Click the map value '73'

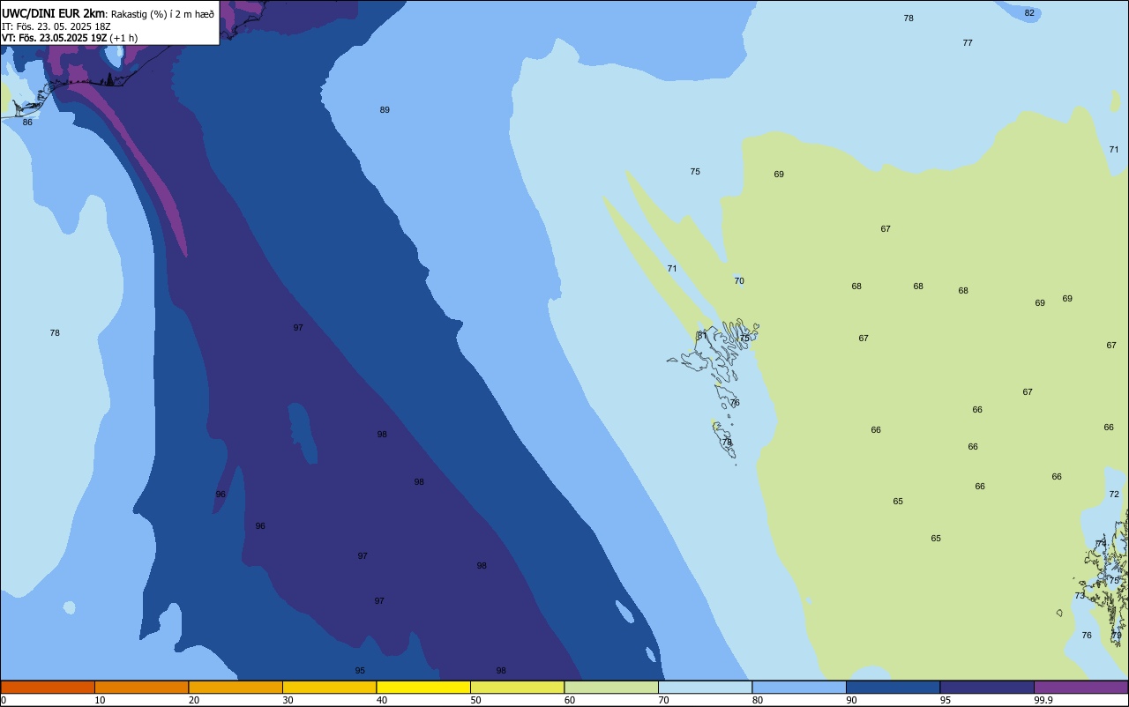pyautogui.click(x=1080, y=596)
